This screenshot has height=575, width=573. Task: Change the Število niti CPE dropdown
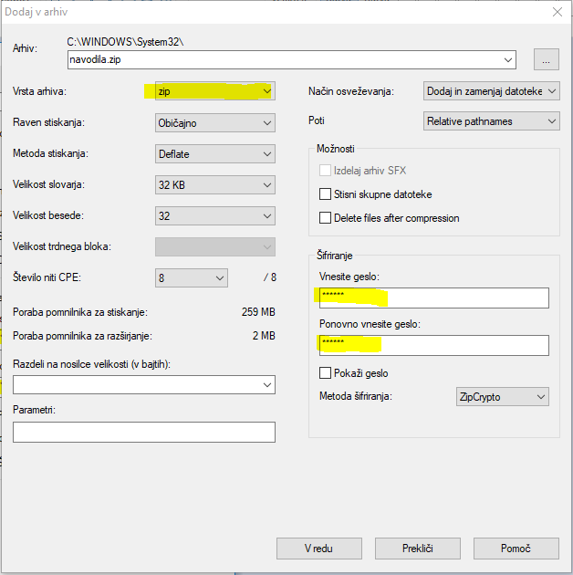(191, 277)
